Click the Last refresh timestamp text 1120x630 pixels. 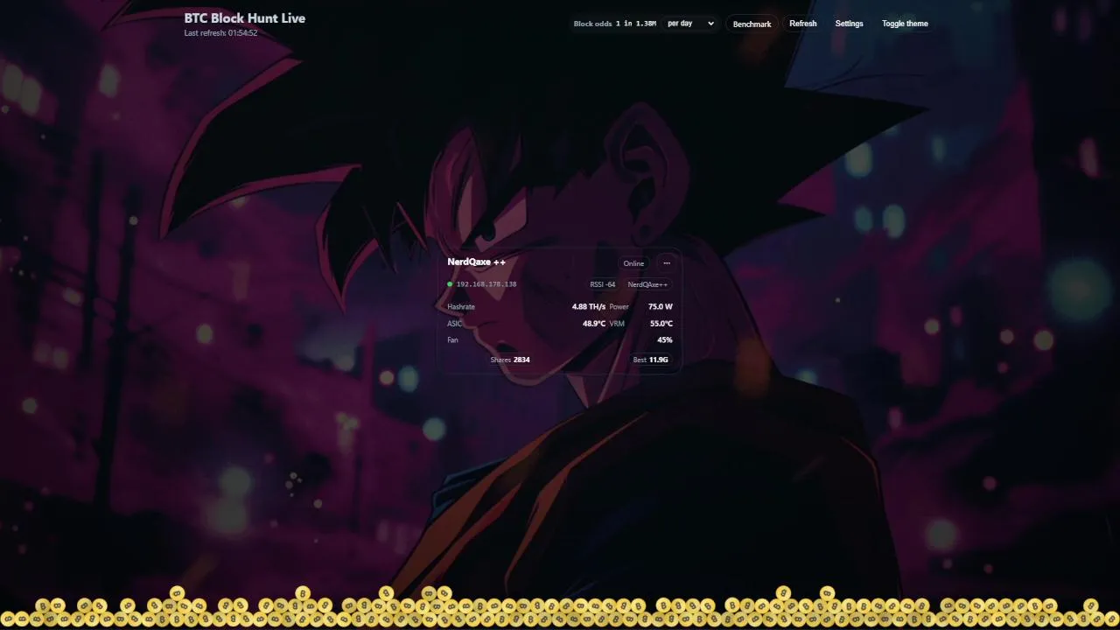pos(220,33)
